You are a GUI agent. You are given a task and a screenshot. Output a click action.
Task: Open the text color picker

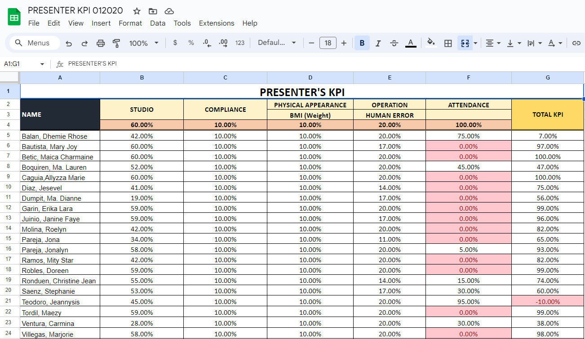click(411, 43)
